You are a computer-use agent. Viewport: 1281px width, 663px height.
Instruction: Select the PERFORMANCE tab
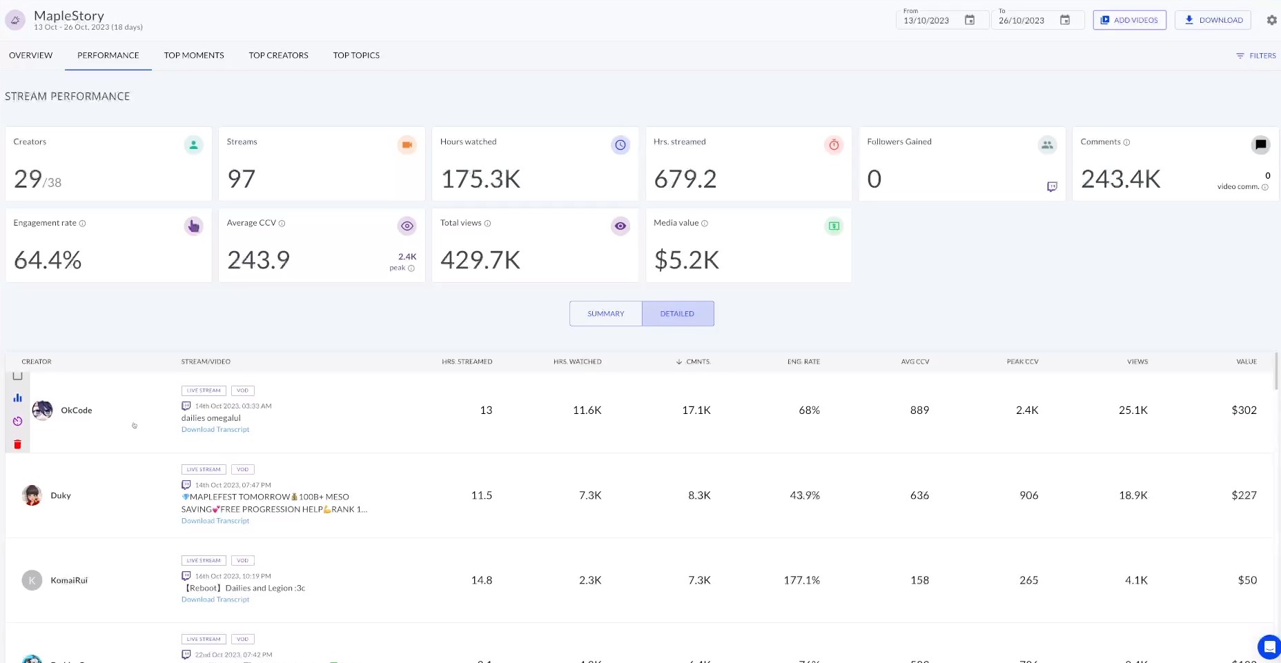108,55
